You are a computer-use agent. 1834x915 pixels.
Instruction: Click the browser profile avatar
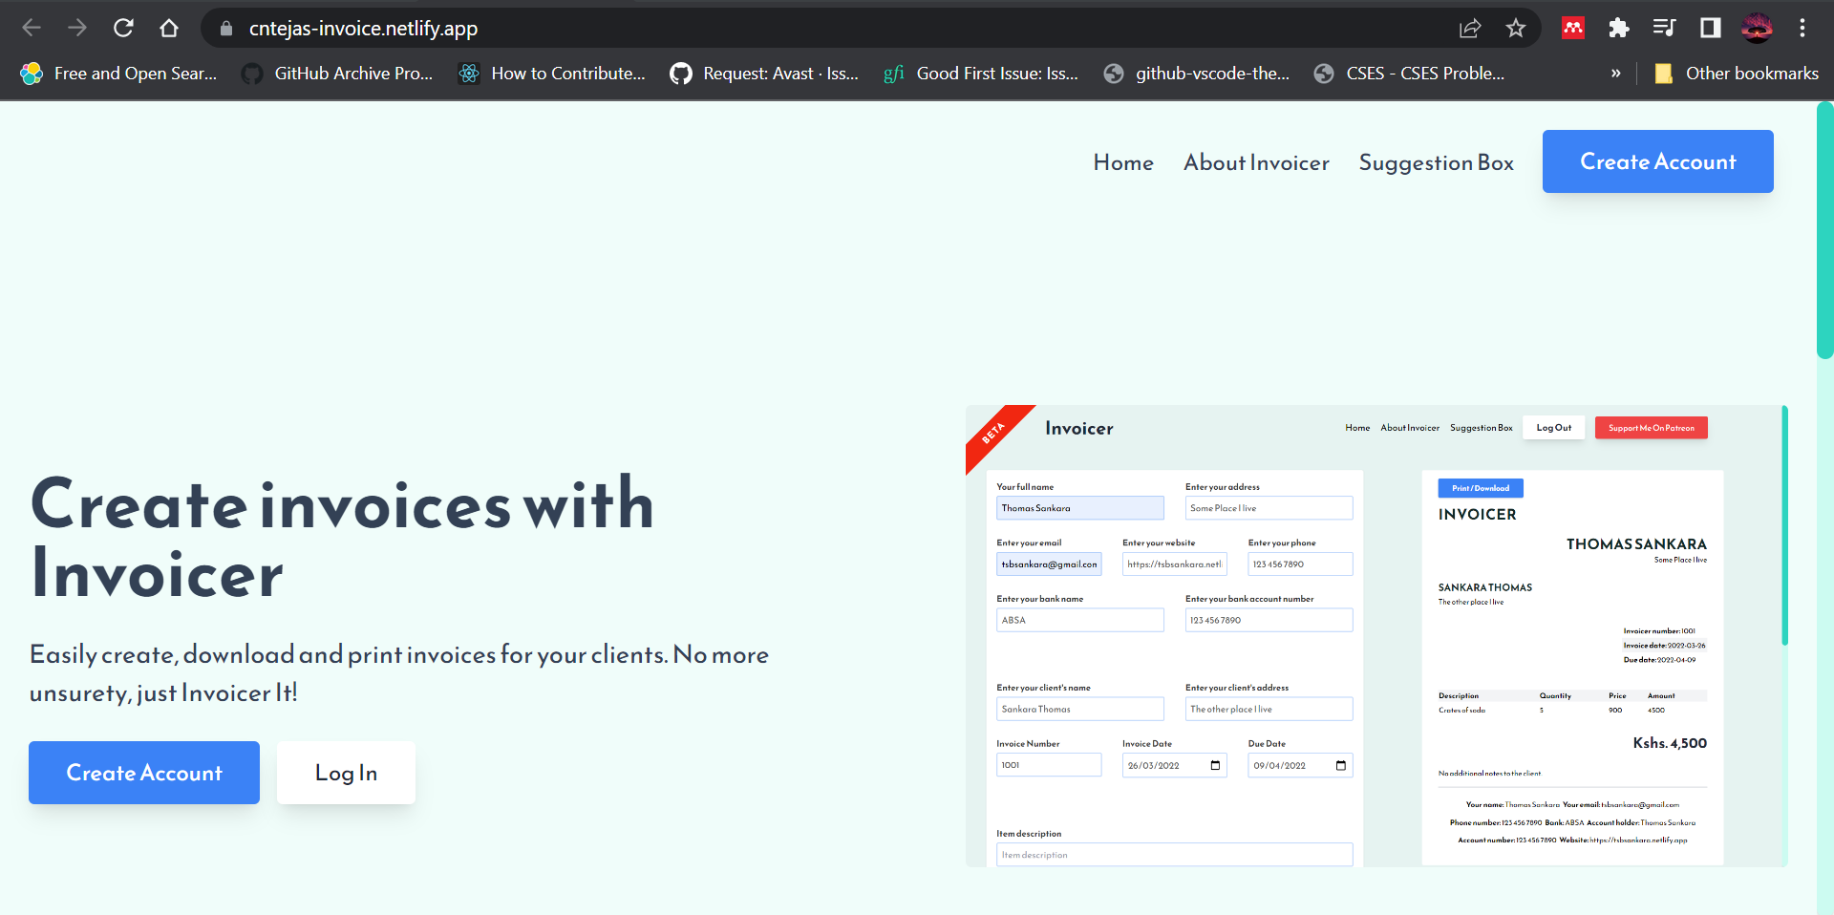pyautogui.click(x=1757, y=28)
